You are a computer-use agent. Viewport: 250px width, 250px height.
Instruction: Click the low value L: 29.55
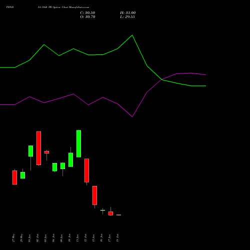(127, 17)
